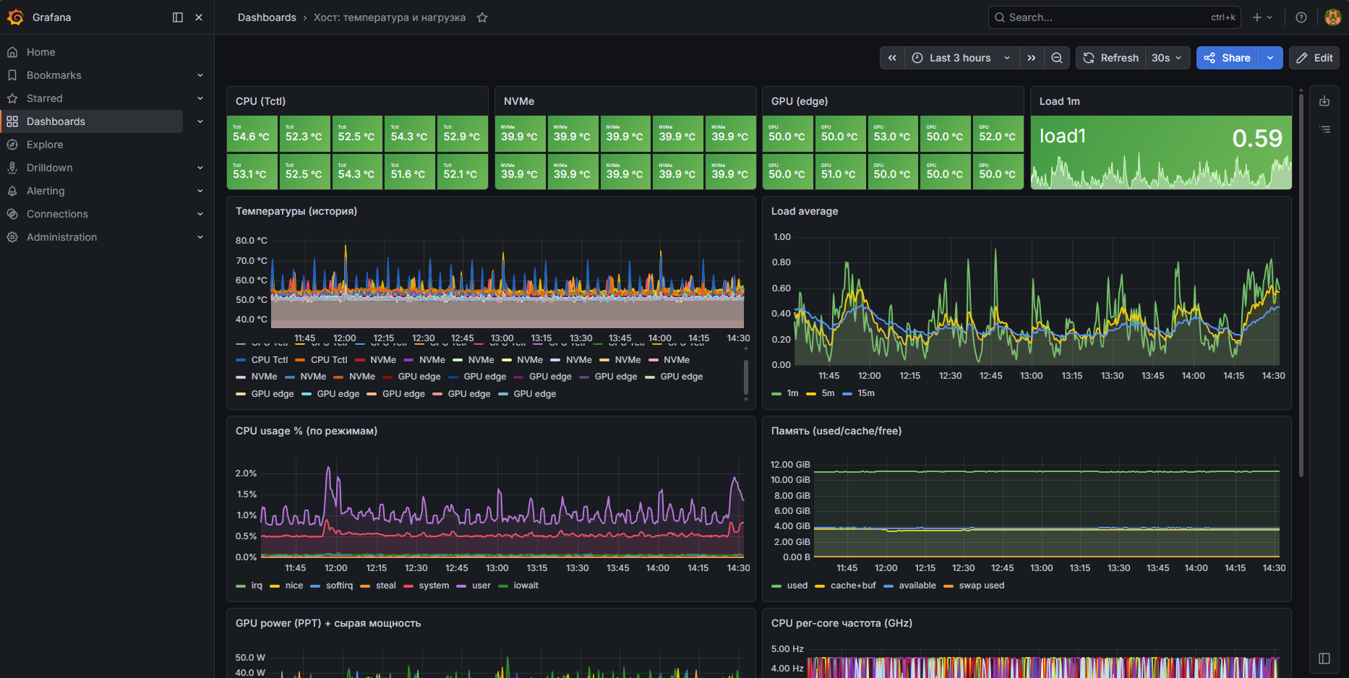
Task: Click the Bookmarks icon
Action: 12,75
